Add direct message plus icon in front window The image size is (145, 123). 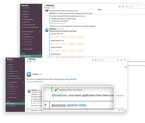(x=23, y=82)
